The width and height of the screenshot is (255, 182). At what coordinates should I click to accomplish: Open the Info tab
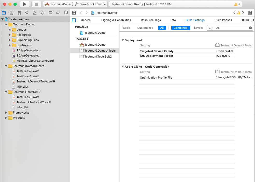click(x=173, y=20)
